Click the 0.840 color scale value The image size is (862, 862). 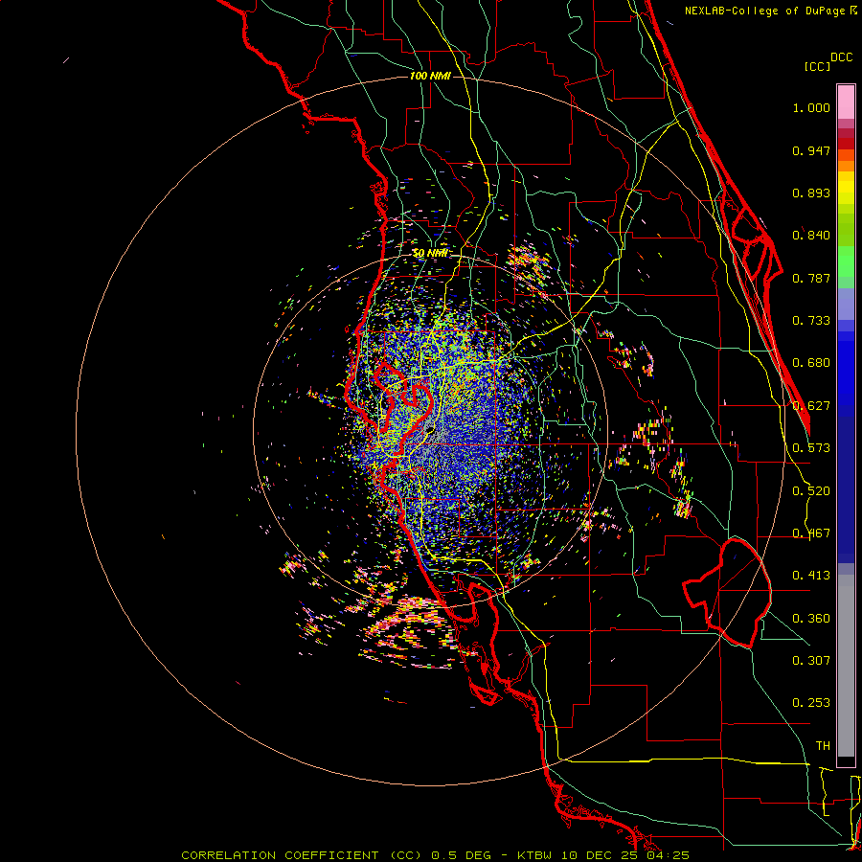pos(811,236)
